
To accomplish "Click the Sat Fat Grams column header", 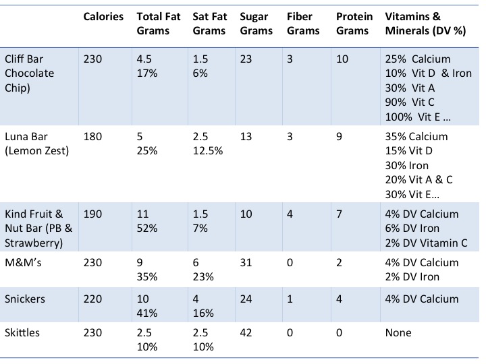I will coord(209,24).
